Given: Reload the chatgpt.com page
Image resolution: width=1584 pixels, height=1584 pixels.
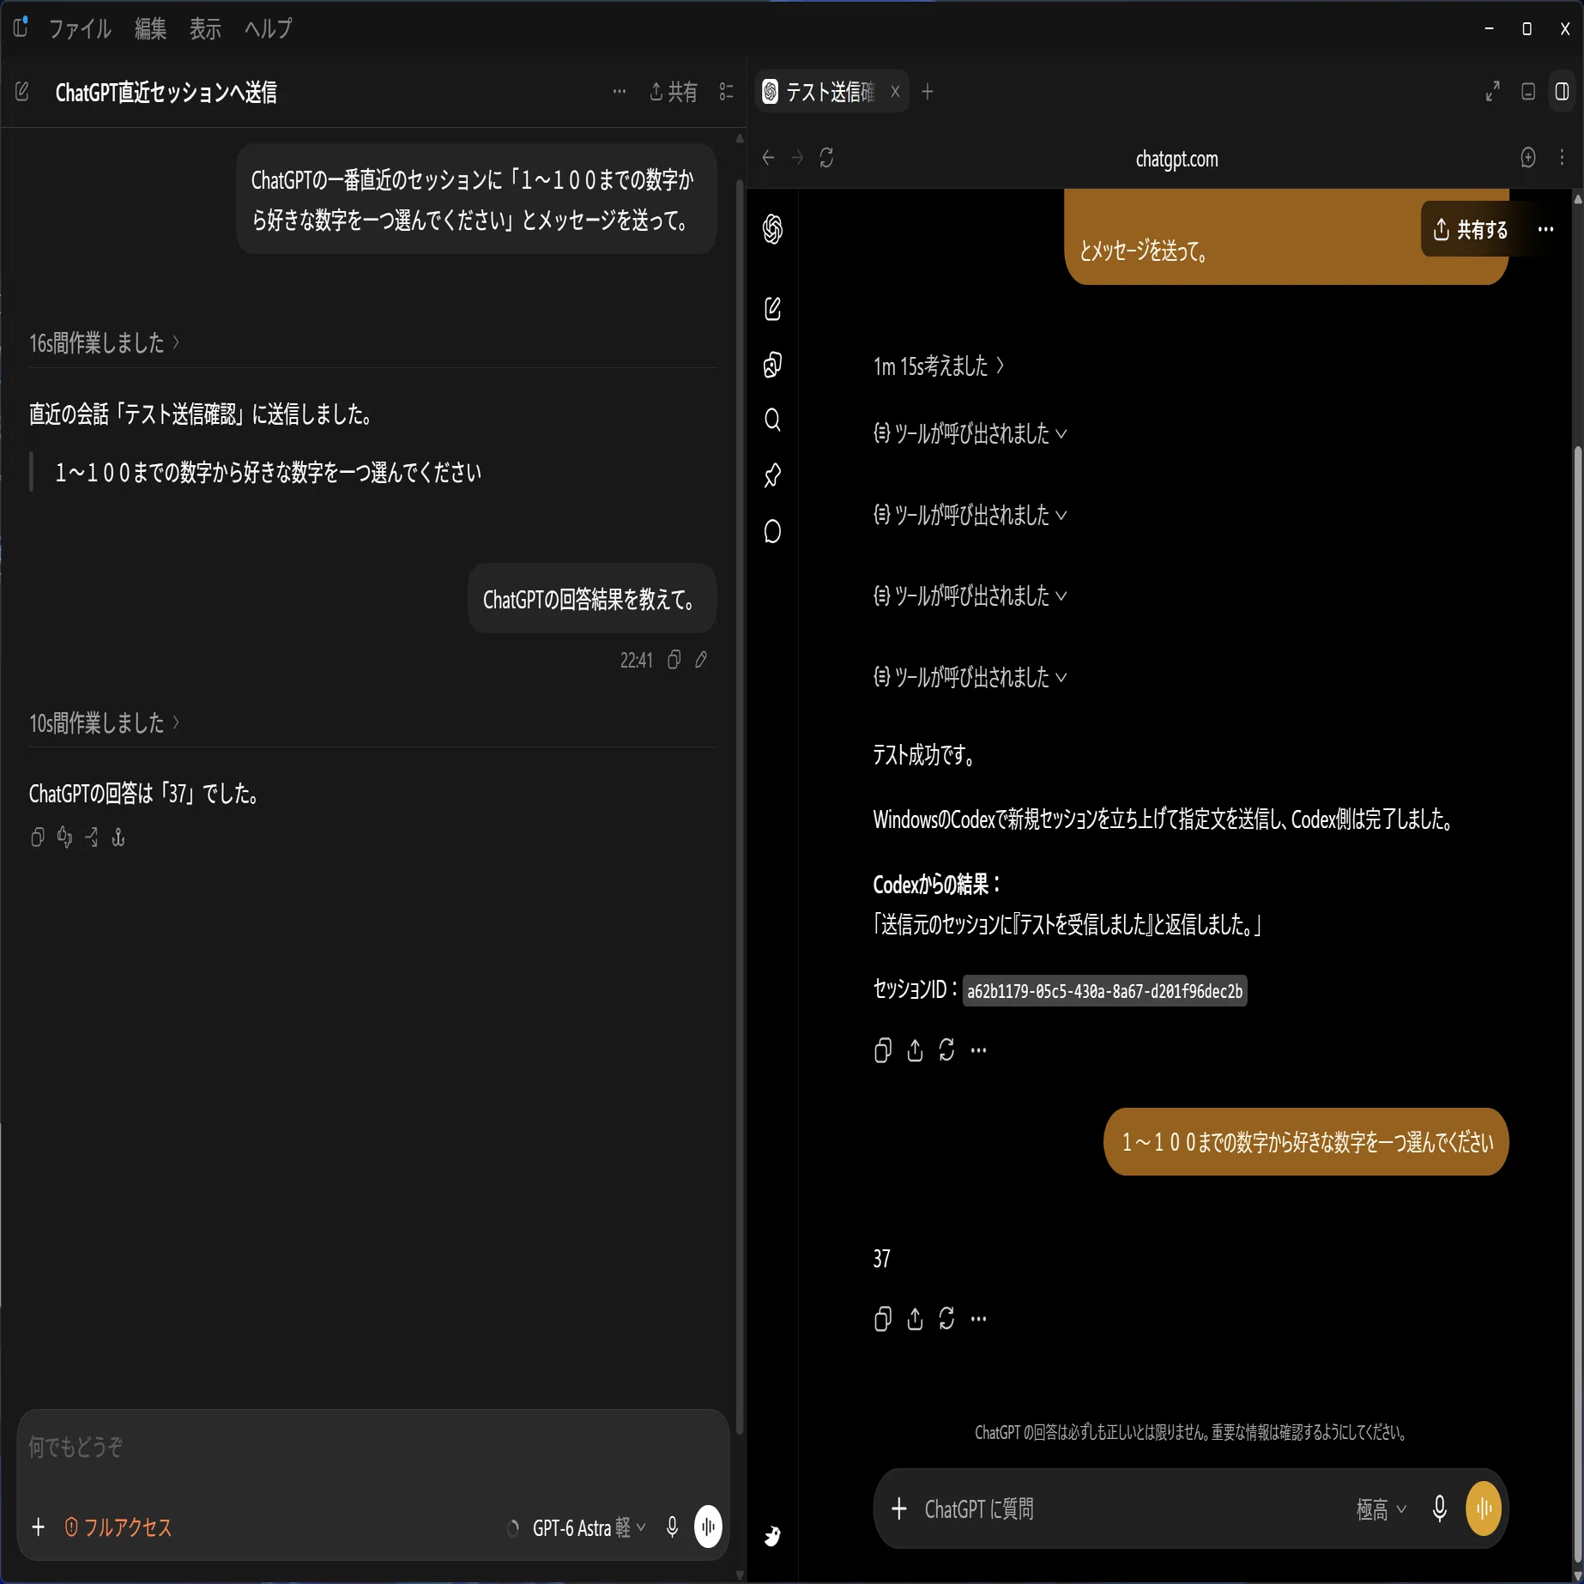Looking at the screenshot, I should point(826,158).
